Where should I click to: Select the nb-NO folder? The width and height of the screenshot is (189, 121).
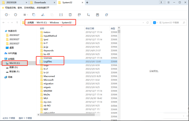[x=47, y=106]
